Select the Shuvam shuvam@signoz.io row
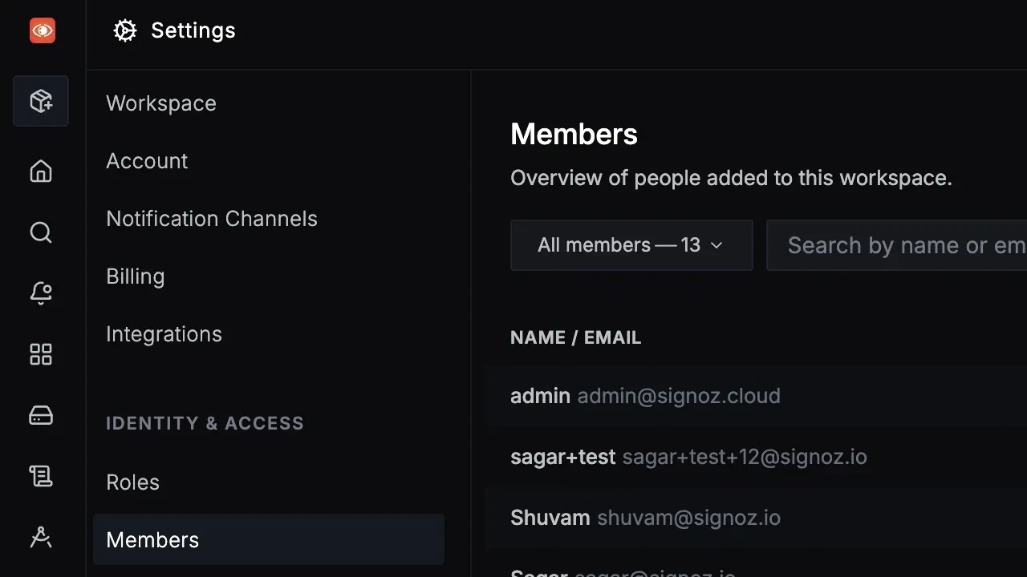 [x=756, y=518]
